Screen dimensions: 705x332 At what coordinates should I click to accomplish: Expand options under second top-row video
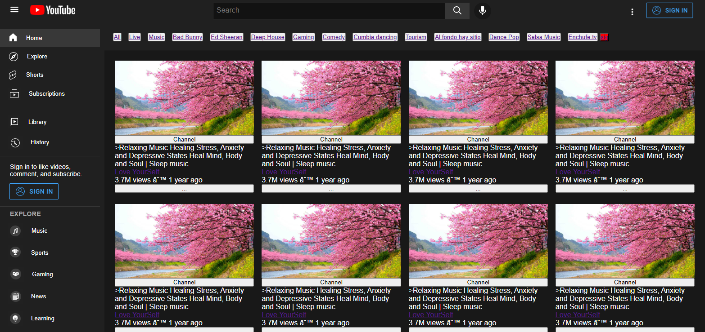331,189
